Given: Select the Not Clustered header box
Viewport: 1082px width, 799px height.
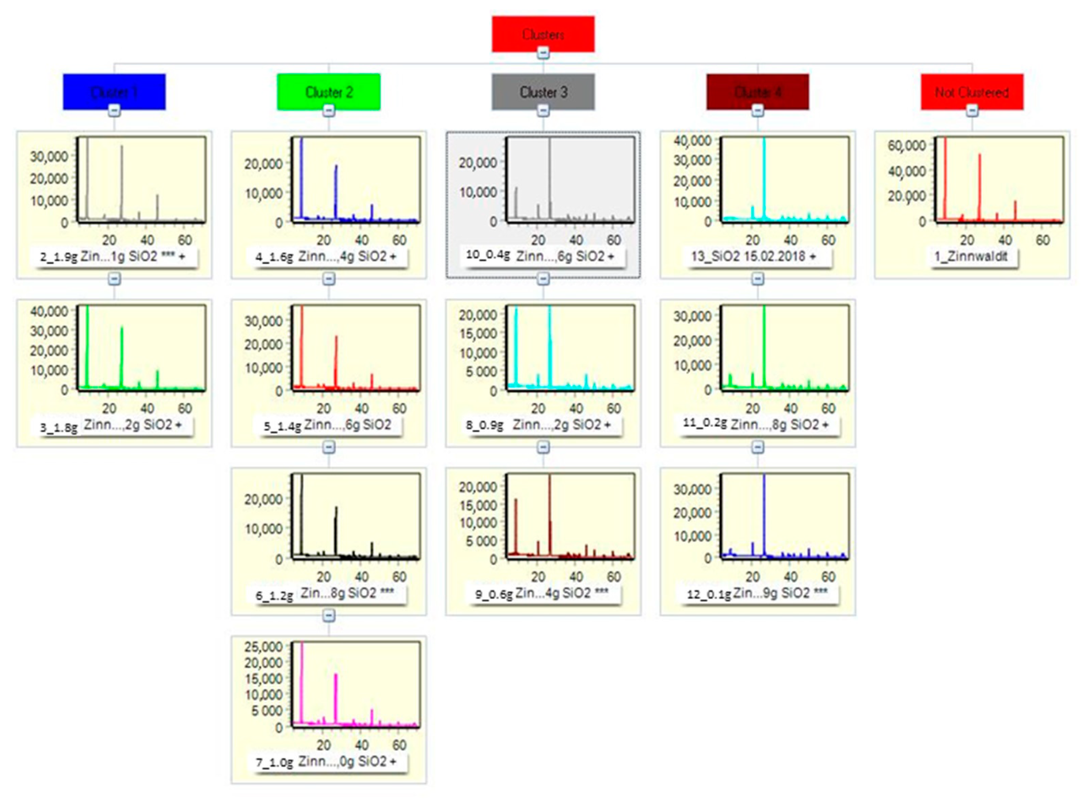Looking at the screenshot, I should click(972, 92).
